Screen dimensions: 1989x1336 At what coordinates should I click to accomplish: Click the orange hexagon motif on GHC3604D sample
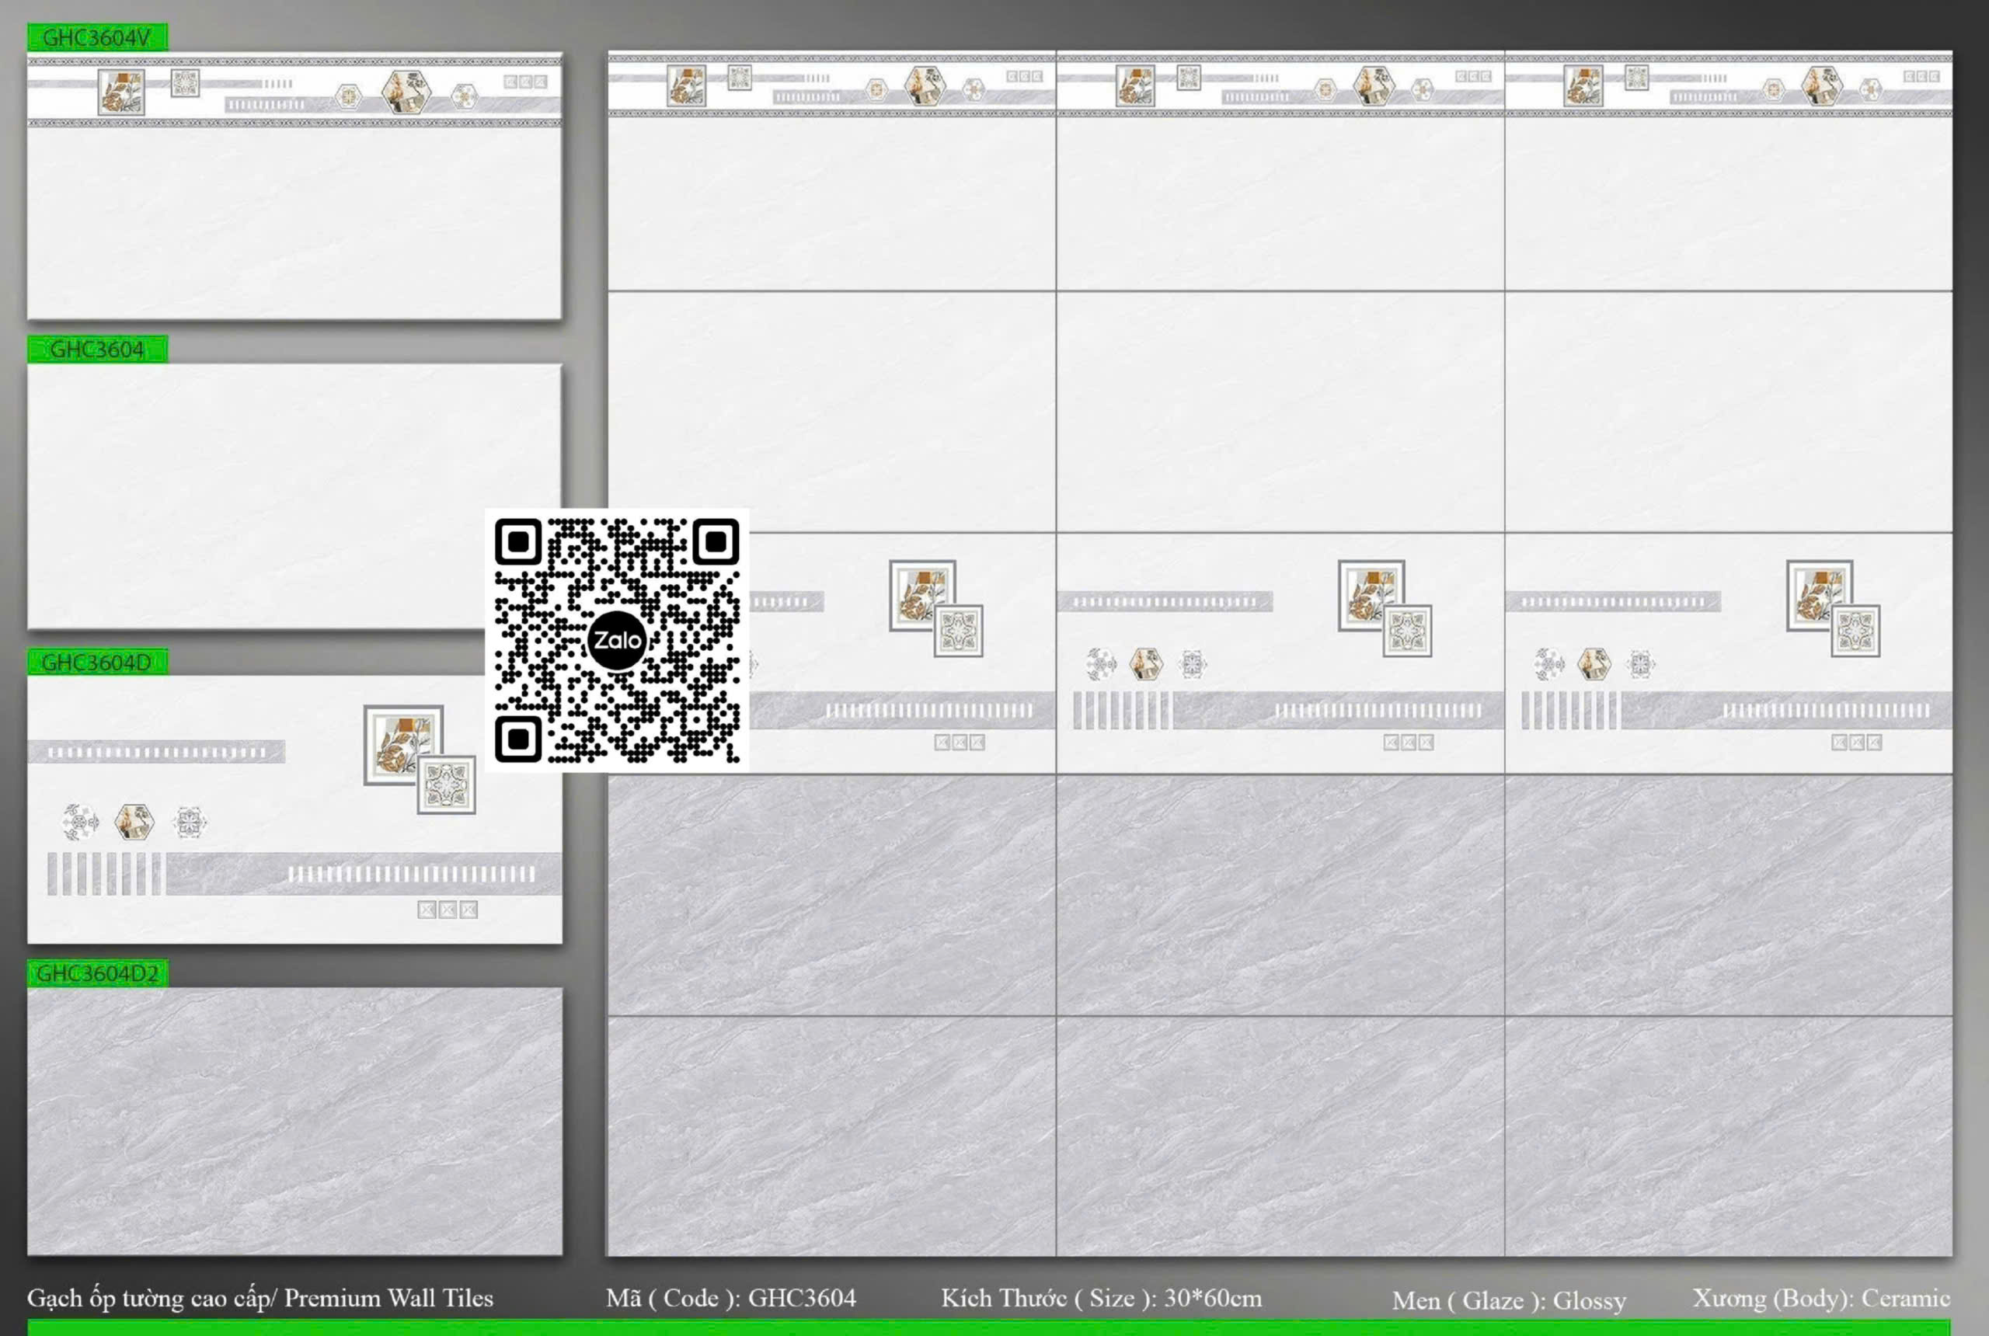134,823
